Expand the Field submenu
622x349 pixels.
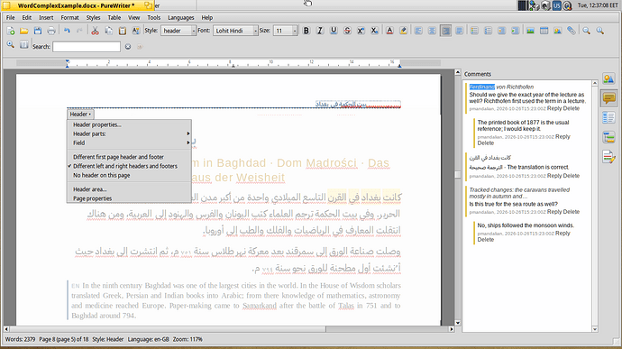(x=129, y=142)
